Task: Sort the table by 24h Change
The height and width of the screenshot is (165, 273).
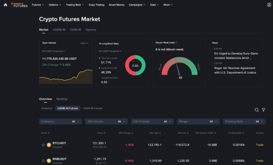Action: [x=124, y=133]
